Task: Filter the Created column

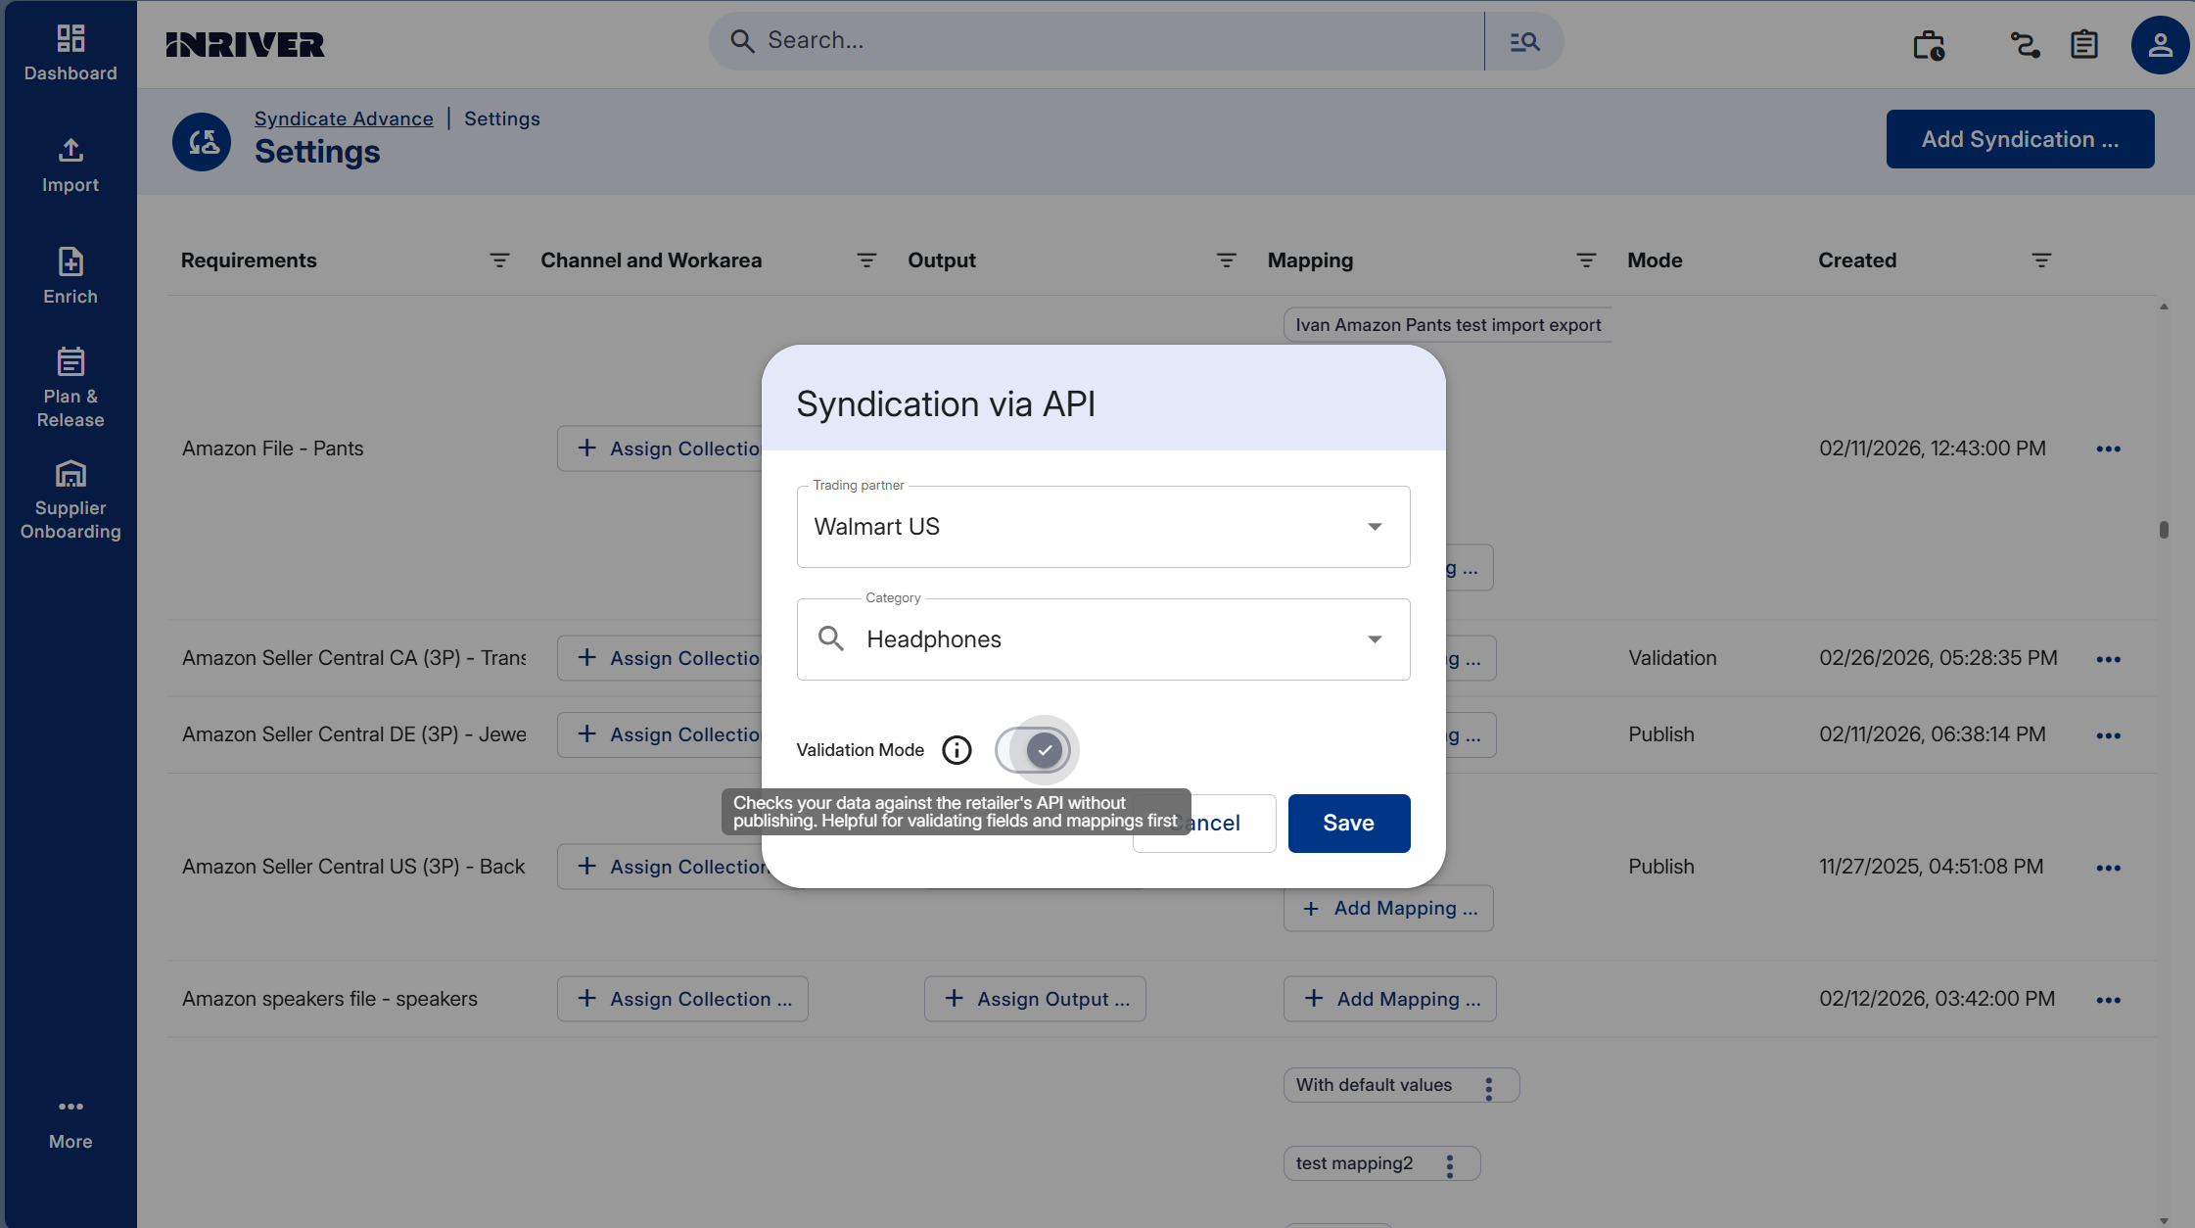Action: point(2041,260)
